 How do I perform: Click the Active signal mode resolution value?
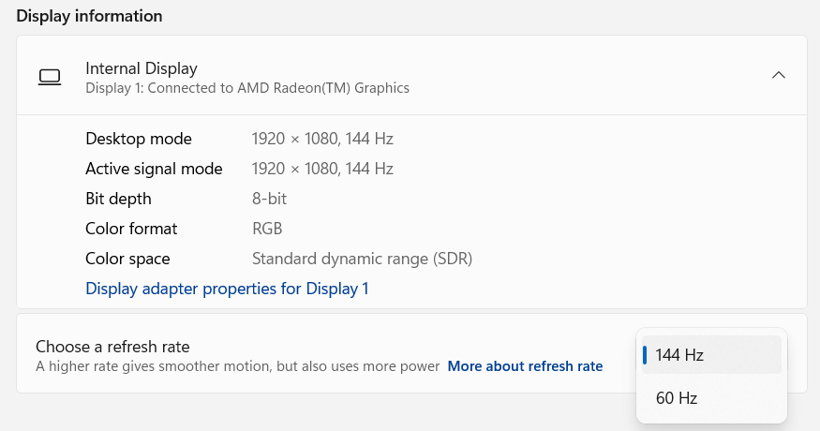[322, 169]
